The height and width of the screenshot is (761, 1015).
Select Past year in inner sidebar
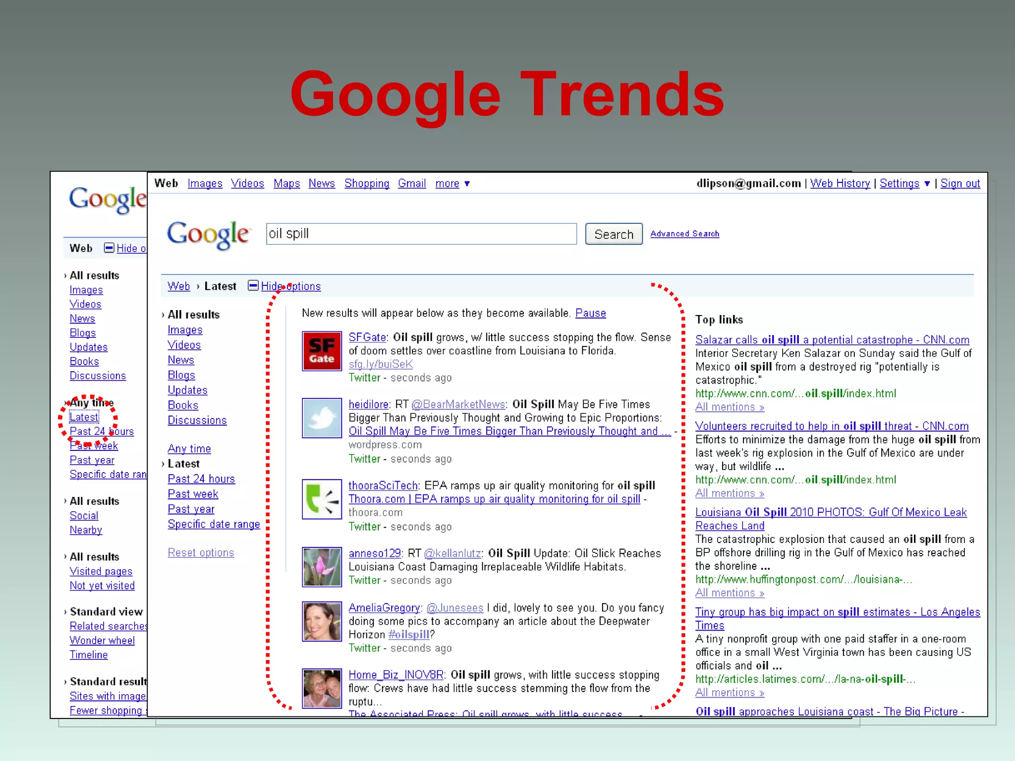[191, 509]
